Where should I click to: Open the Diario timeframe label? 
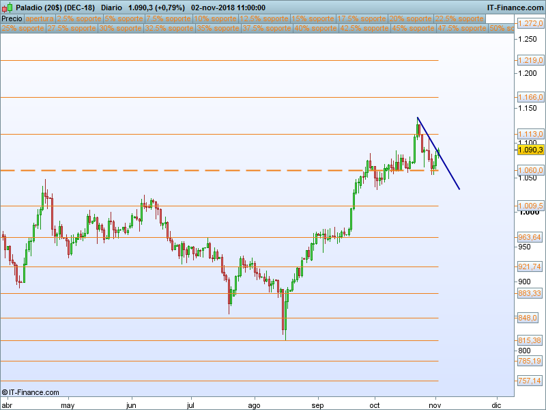[111, 7]
